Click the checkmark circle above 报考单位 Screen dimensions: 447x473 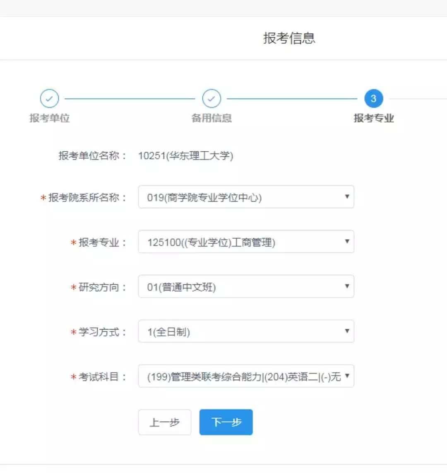[49, 99]
